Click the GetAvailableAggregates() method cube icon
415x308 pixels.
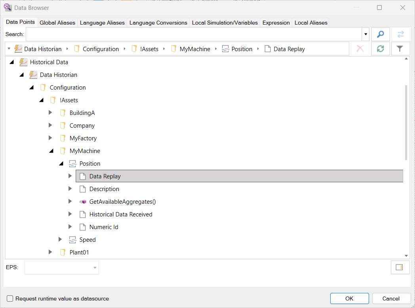pos(83,202)
